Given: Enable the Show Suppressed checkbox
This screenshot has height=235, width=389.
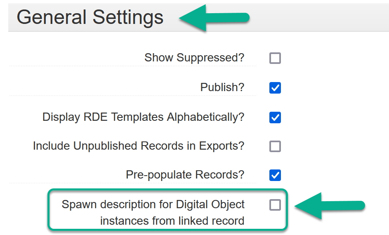Looking at the screenshot, I should point(275,58).
